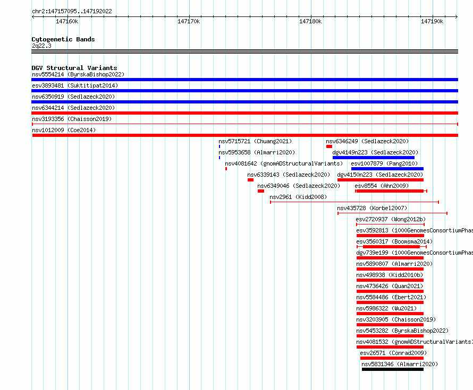Click nsv5584486 (Ebert2021) label
The height and width of the screenshot is (390, 473).
click(391, 297)
